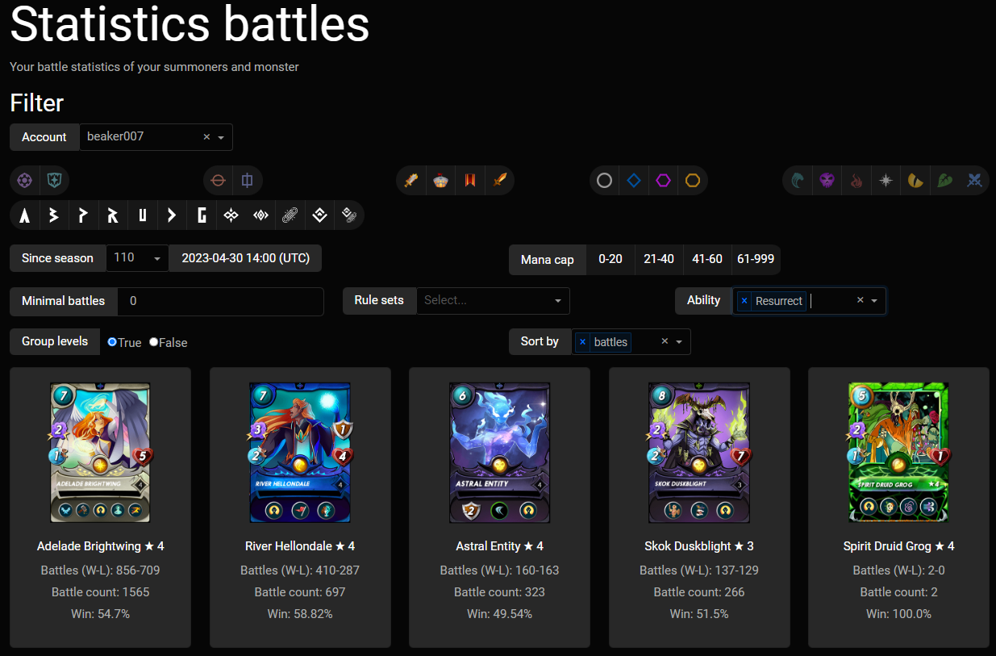
Task: Filter by death element skull icon
Action: 827,181
